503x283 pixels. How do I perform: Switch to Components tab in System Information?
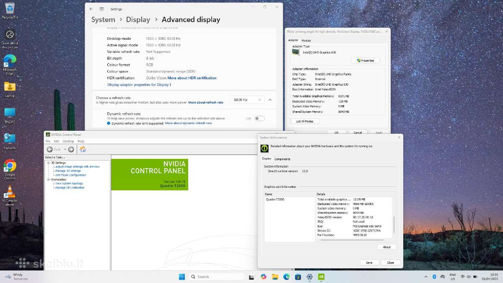pyautogui.click(x=282, y=159)
